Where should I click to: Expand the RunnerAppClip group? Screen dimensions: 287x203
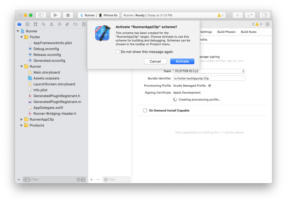pos(22,119)
